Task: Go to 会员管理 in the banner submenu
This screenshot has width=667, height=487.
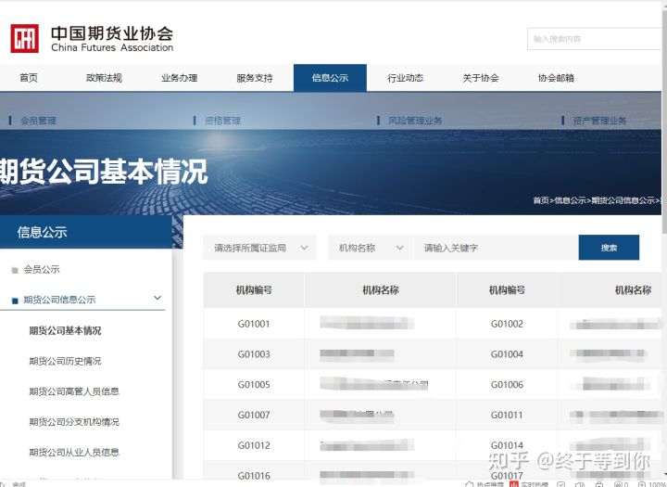Action: pyautogui.click(x=38, y=121)
